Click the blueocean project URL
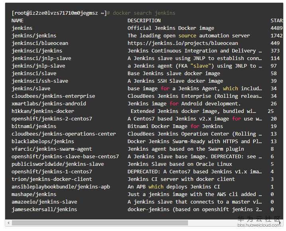 (x=182, y=43)
